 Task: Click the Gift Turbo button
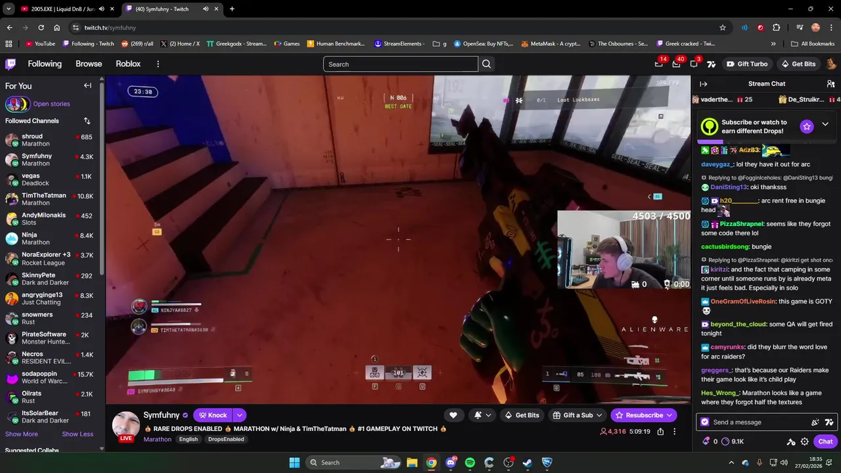[x=746, y=64]
